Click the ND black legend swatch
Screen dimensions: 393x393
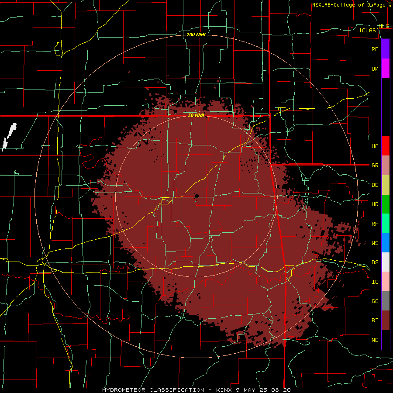386,340
